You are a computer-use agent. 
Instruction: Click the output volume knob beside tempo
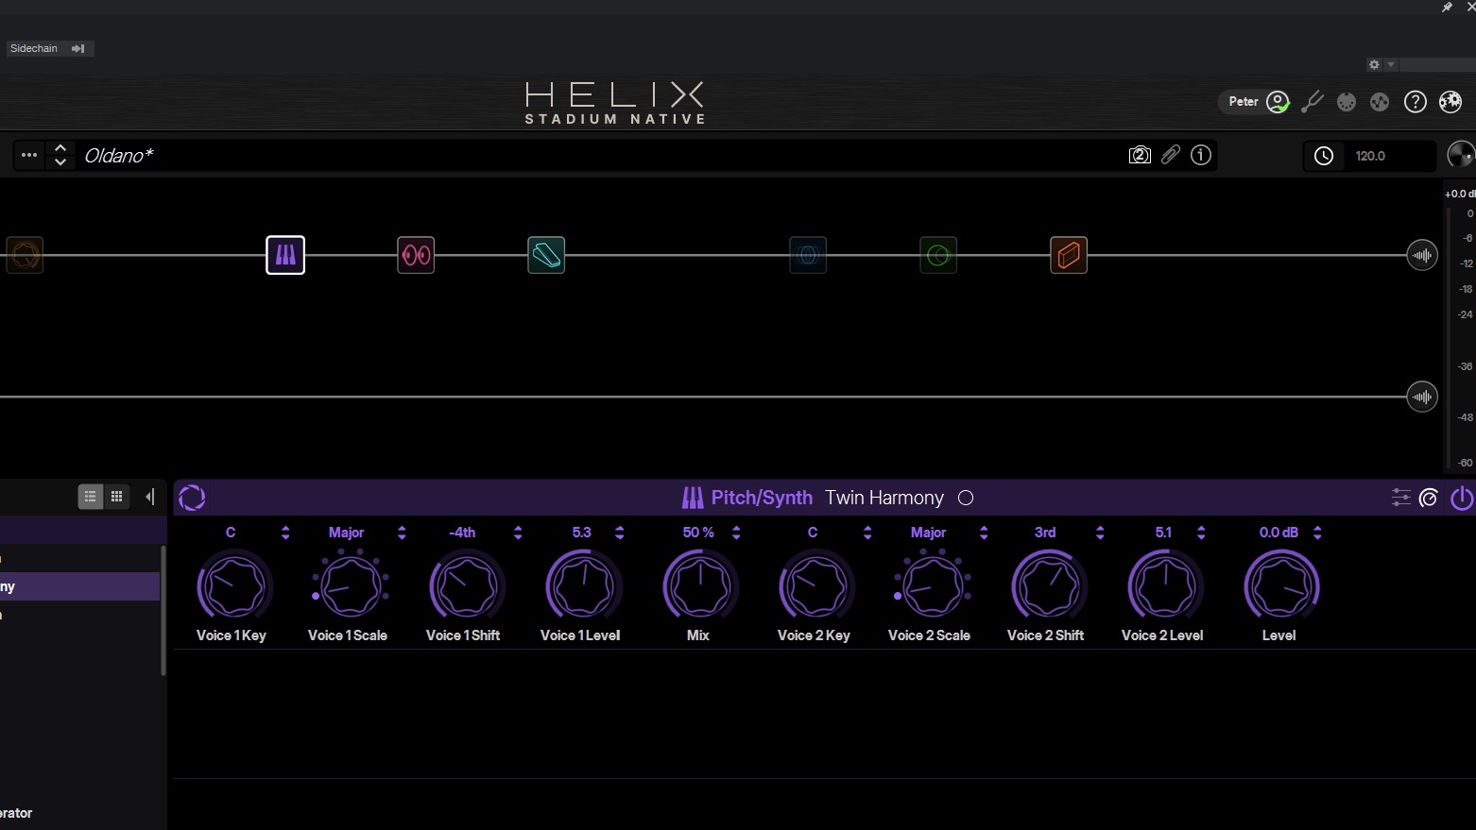click(1462, 155)
